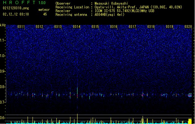This screenshot has width=195, height=124.
Task: Click the 0319 time marker
Action: [170, 27]
